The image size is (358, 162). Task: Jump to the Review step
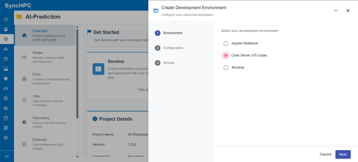(x=168, y=63)
